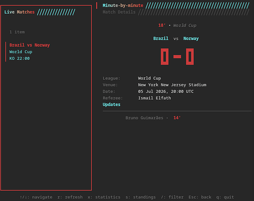Click the Esc back shortcut hint
Image resolution: width=254 pixels, height=201 pixels.
point(200,197)
